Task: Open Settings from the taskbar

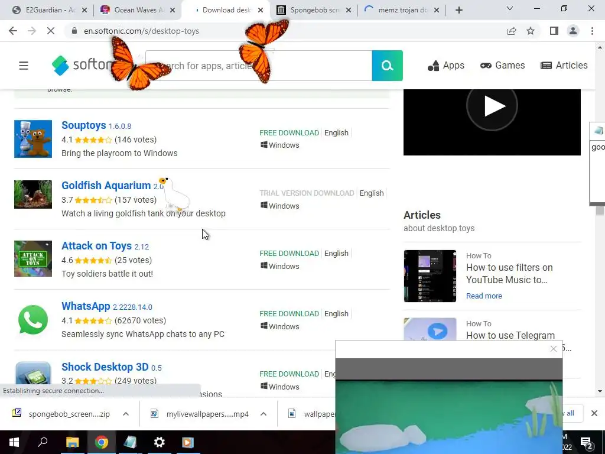Action: pos(159,442)
